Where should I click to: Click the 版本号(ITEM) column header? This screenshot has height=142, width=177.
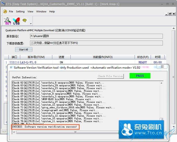pos(36,57)
